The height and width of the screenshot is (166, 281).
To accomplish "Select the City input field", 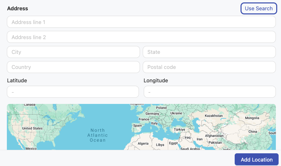I will pyautogui.click(x=73, y=52).
